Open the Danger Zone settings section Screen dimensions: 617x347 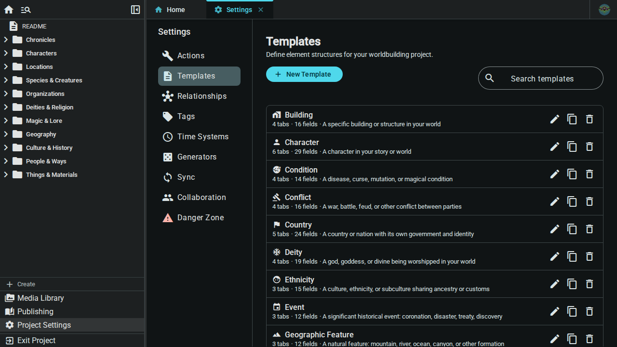199,218
